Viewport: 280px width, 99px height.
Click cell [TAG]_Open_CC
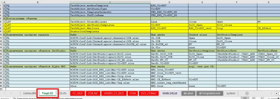coord(269,54)
